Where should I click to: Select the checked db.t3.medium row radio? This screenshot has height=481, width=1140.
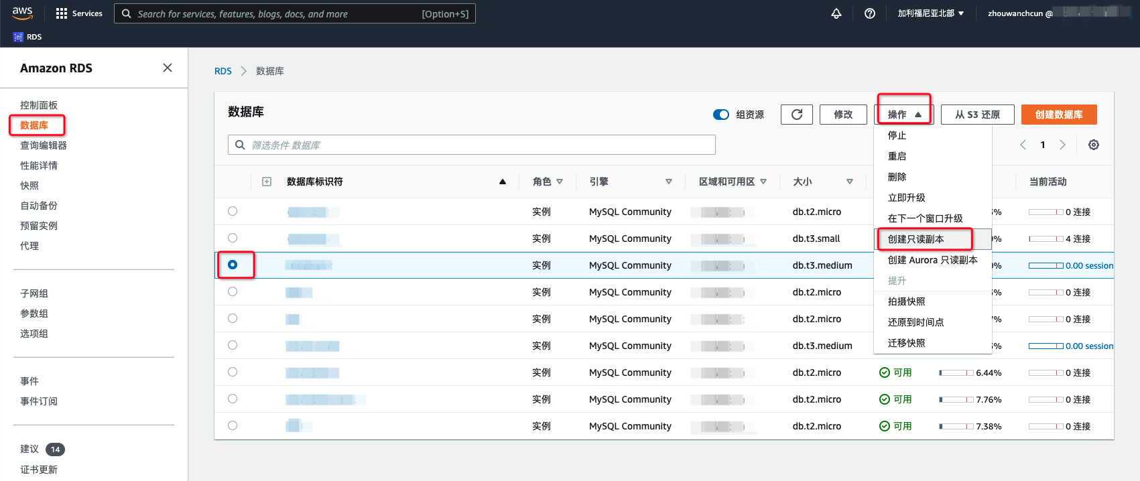(233, 265)
